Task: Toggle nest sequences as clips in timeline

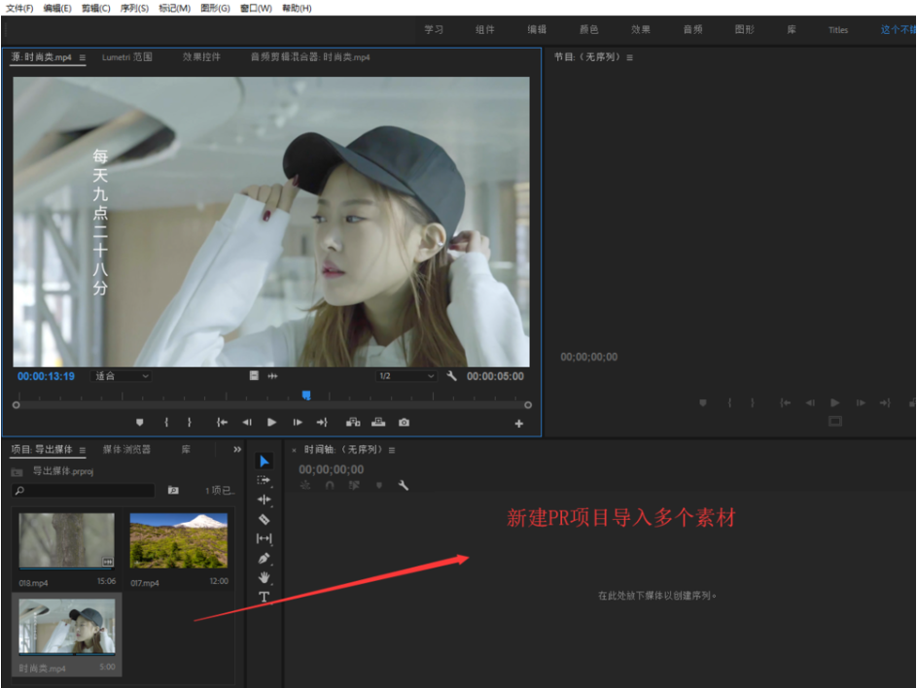Action: (305, 486)
